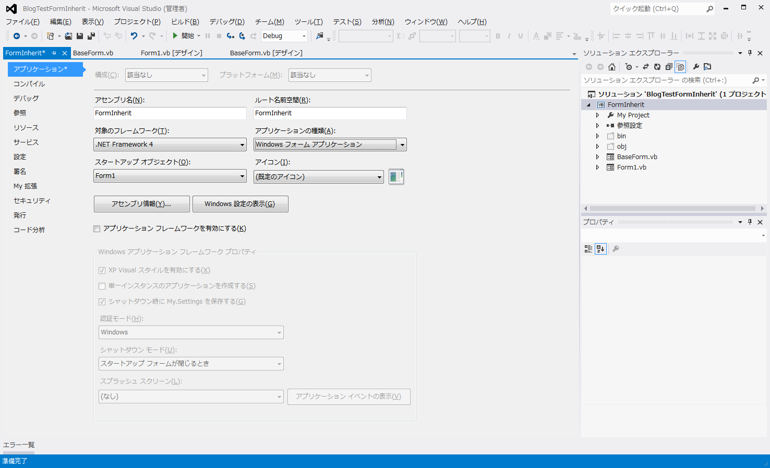
Task: Switch to the BaseForm.vb tab
Action: (93, 53)
